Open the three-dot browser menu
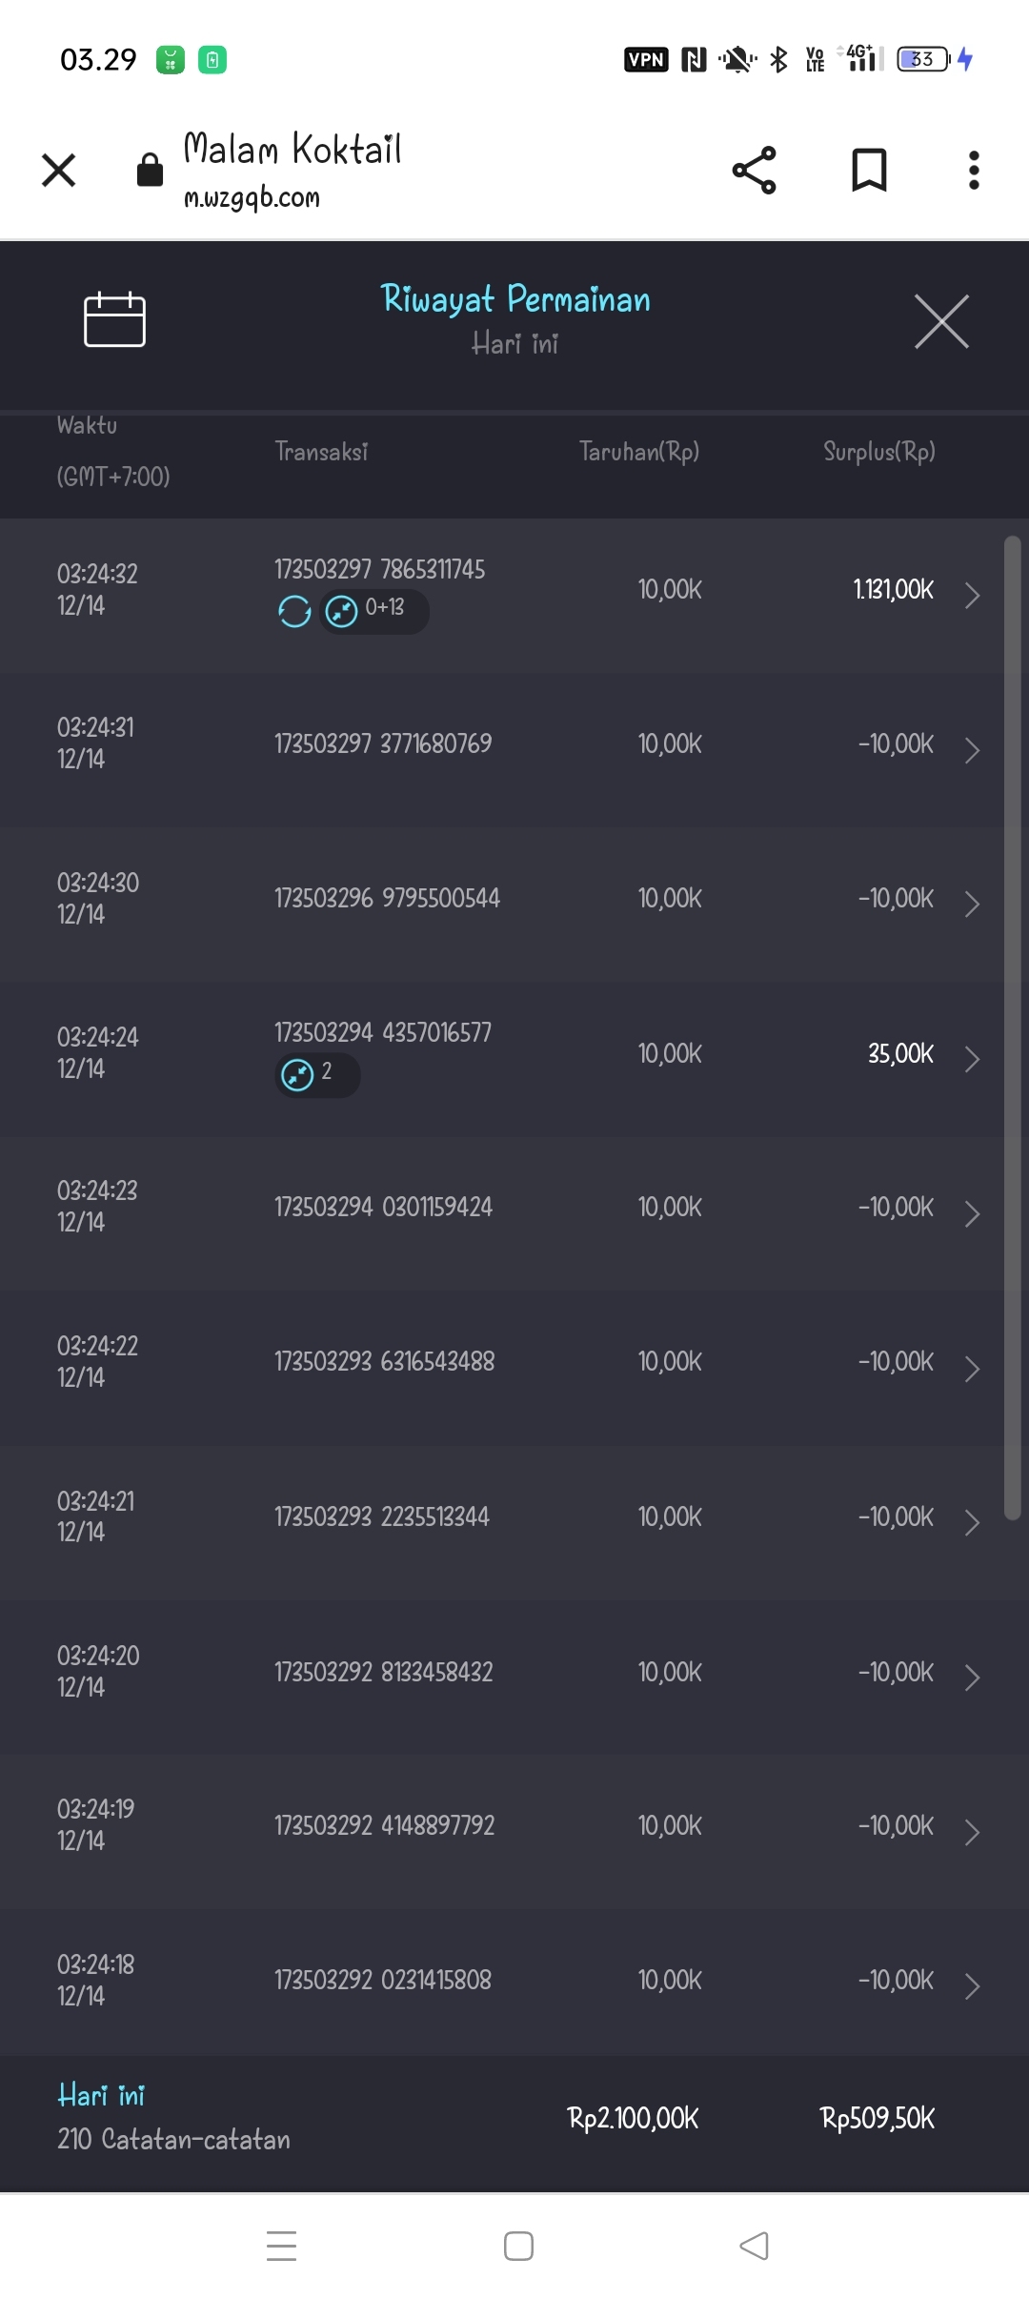This screenshot has height=2299, width=1029. tap(973, 171)
